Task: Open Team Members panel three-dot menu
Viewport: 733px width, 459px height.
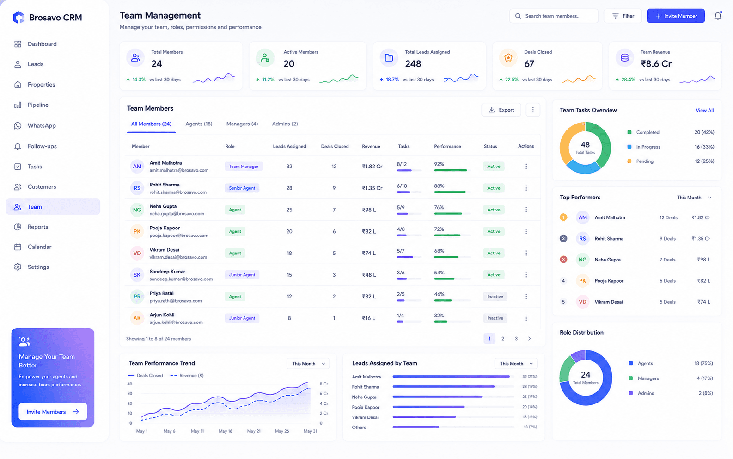Action: pos(533,110)
